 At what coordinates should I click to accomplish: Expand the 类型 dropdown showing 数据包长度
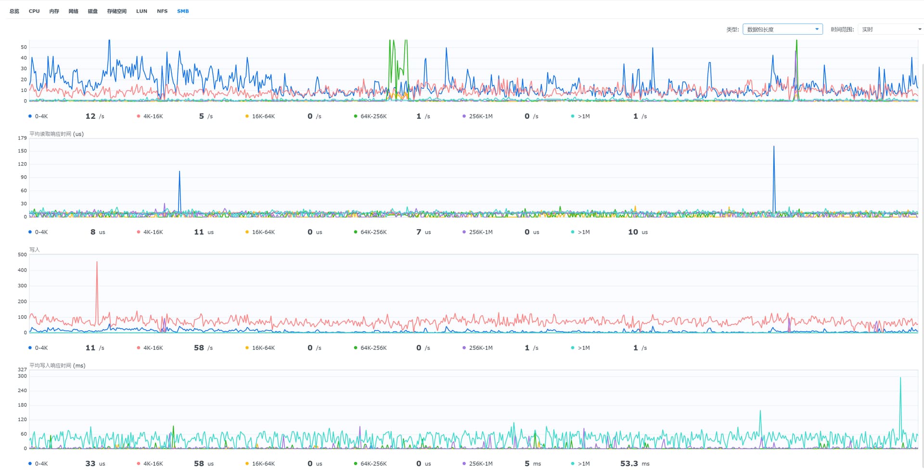pyautogui.click(x=782, y=29)
